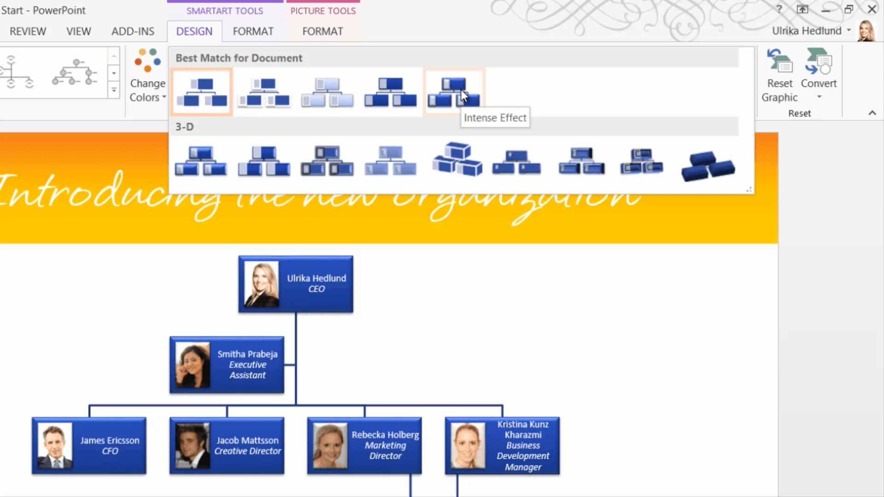Select the Ulrika Hedlund CEO box

(296, 284)
